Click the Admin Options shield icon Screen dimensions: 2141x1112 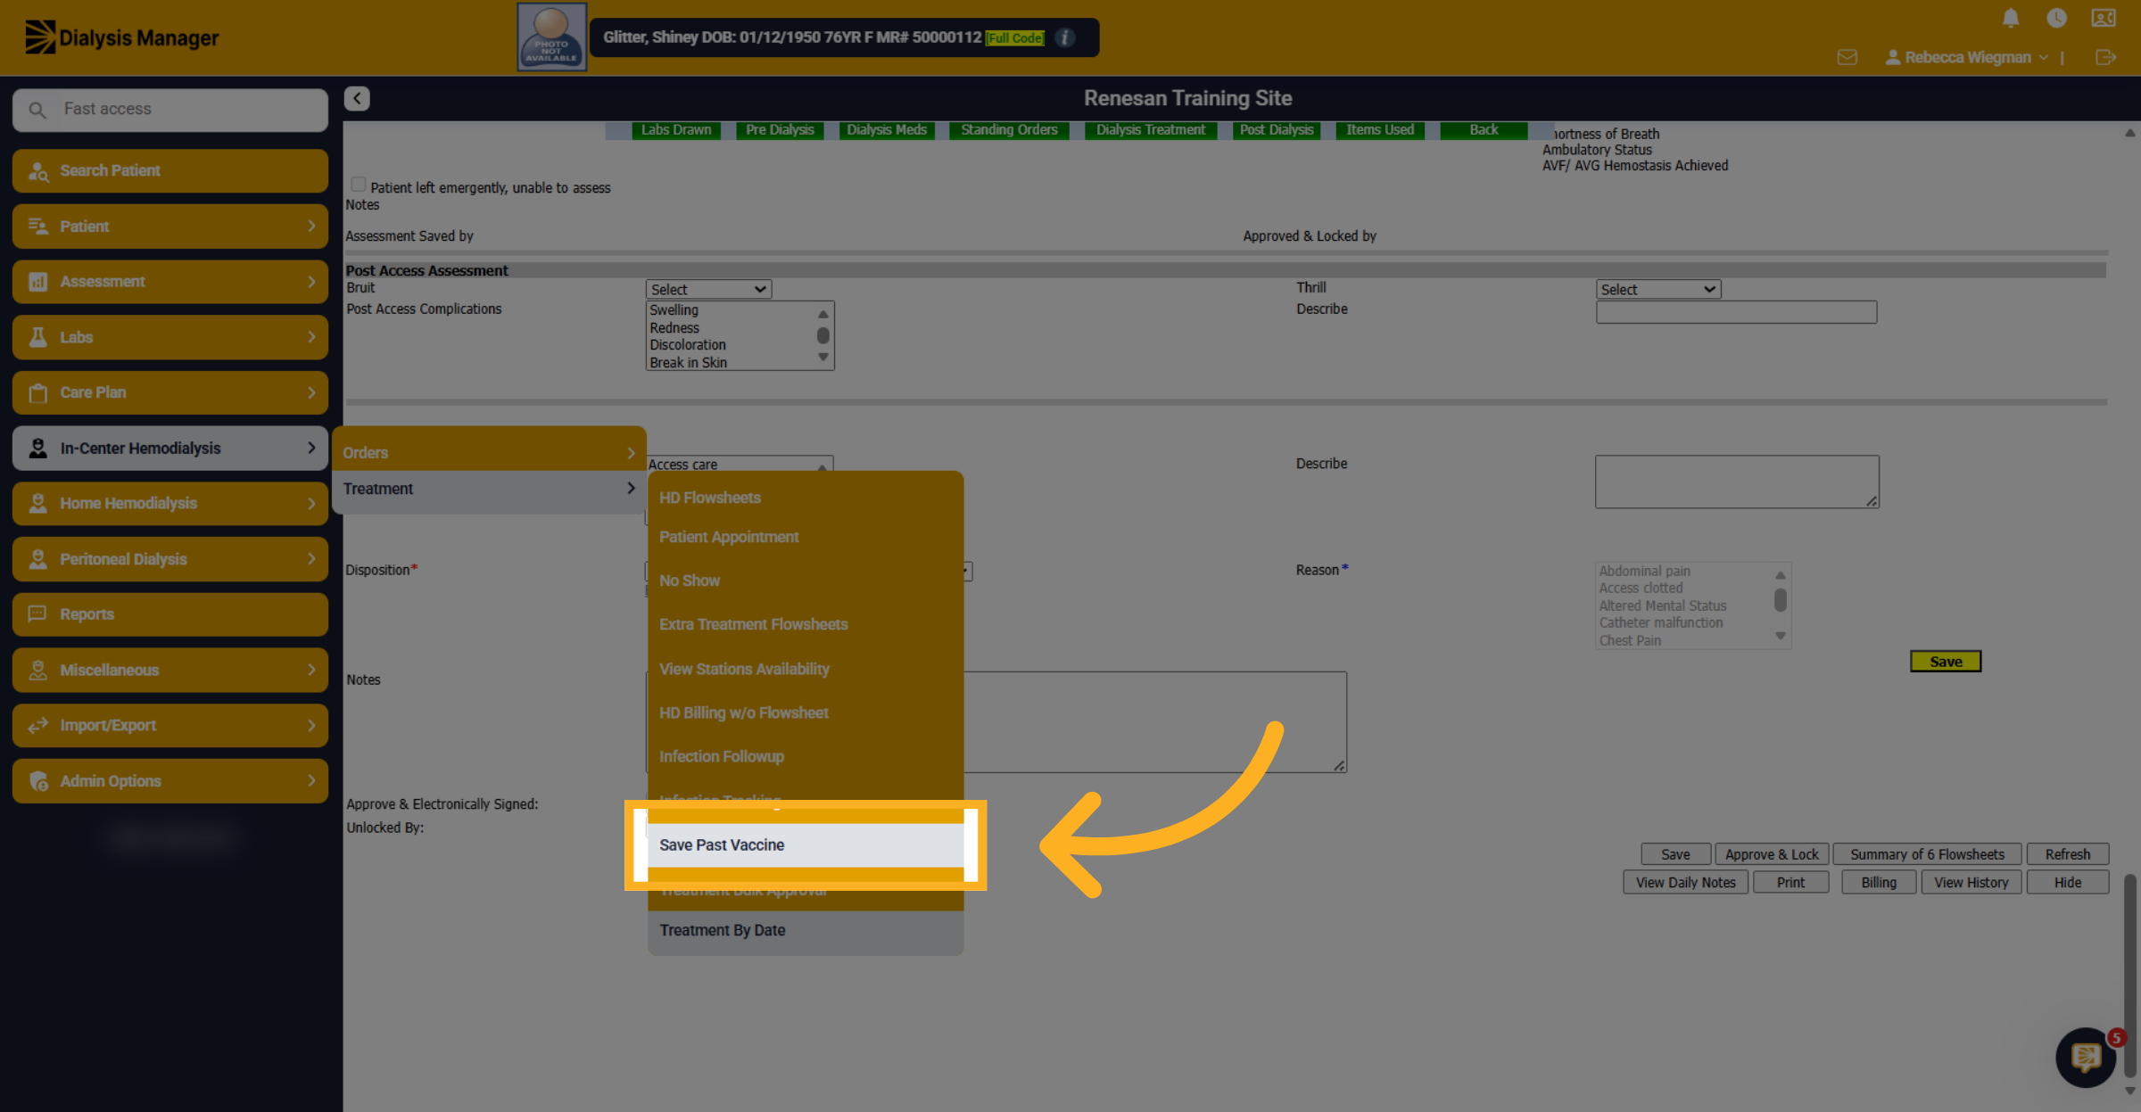click(38, 781)
